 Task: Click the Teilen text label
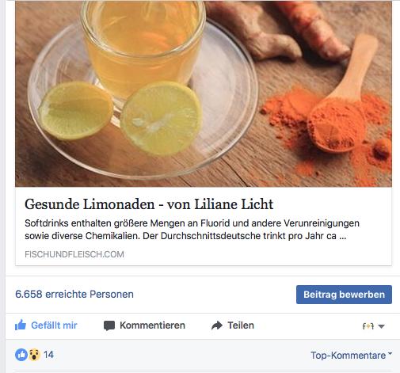click(x=241, y=325)
